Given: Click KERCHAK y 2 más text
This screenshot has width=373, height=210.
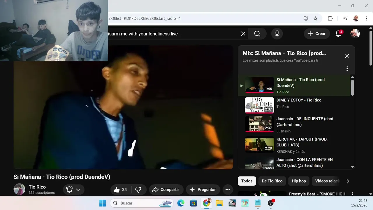Looking at the screenshot, I should [291, 152].
